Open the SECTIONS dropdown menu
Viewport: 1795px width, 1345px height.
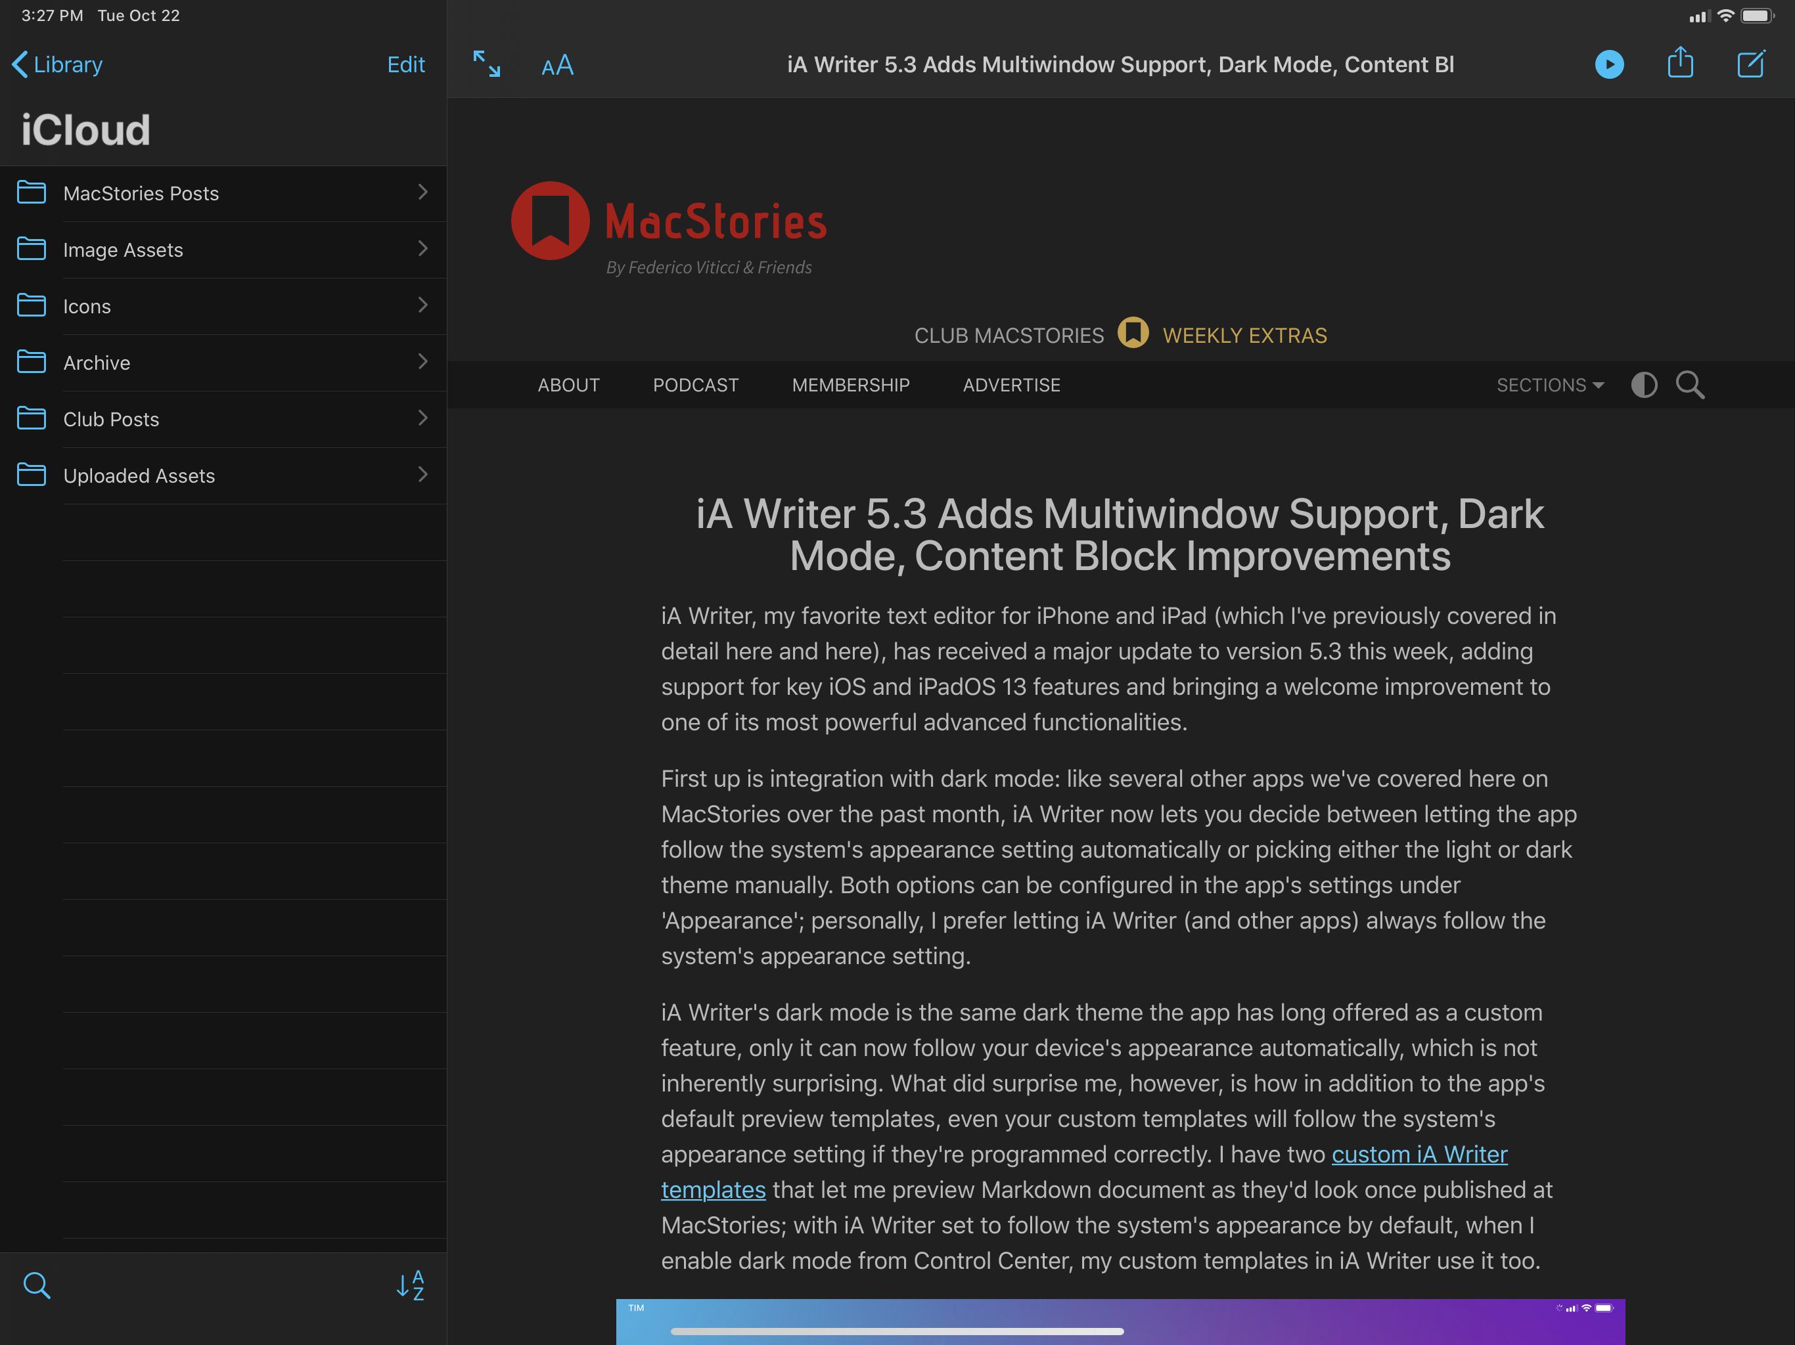(x=1550, y=386)
